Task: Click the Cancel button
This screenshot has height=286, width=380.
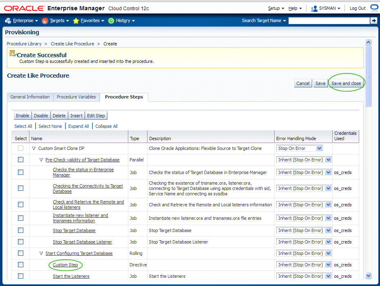Action: [303, 83]
